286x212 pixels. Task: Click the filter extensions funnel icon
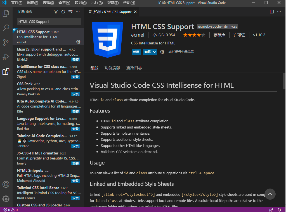coord(56,12)
